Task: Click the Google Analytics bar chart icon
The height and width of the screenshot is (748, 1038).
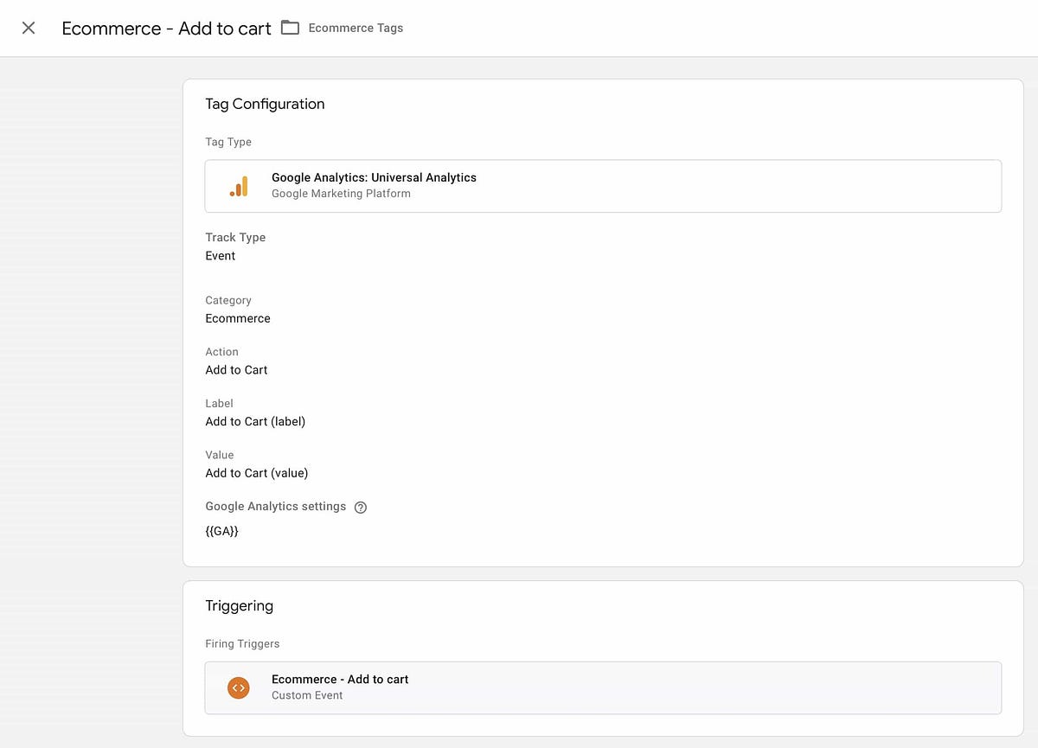Action: click(239, 186)
